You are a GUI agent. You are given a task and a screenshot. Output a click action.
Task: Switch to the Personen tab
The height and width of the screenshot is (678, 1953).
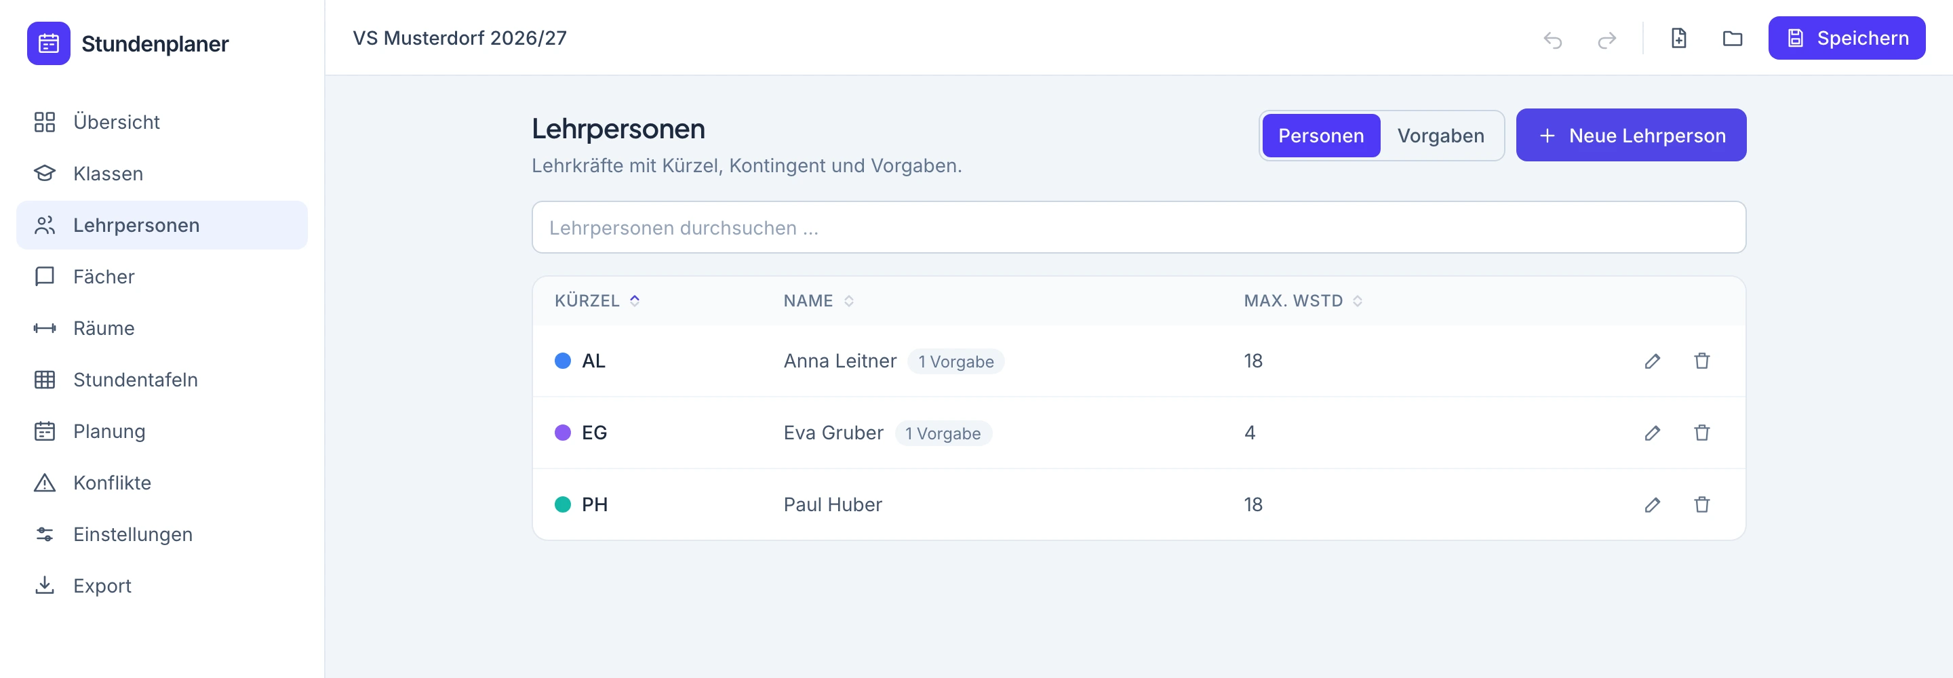(x=1321, y=136)
